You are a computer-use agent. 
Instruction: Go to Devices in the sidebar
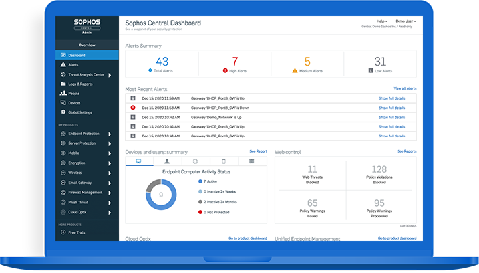click(73, 103)
